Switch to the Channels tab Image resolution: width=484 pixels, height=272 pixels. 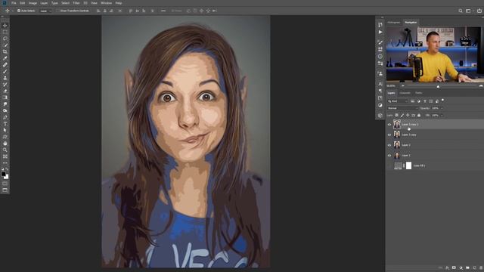[405, 93]
